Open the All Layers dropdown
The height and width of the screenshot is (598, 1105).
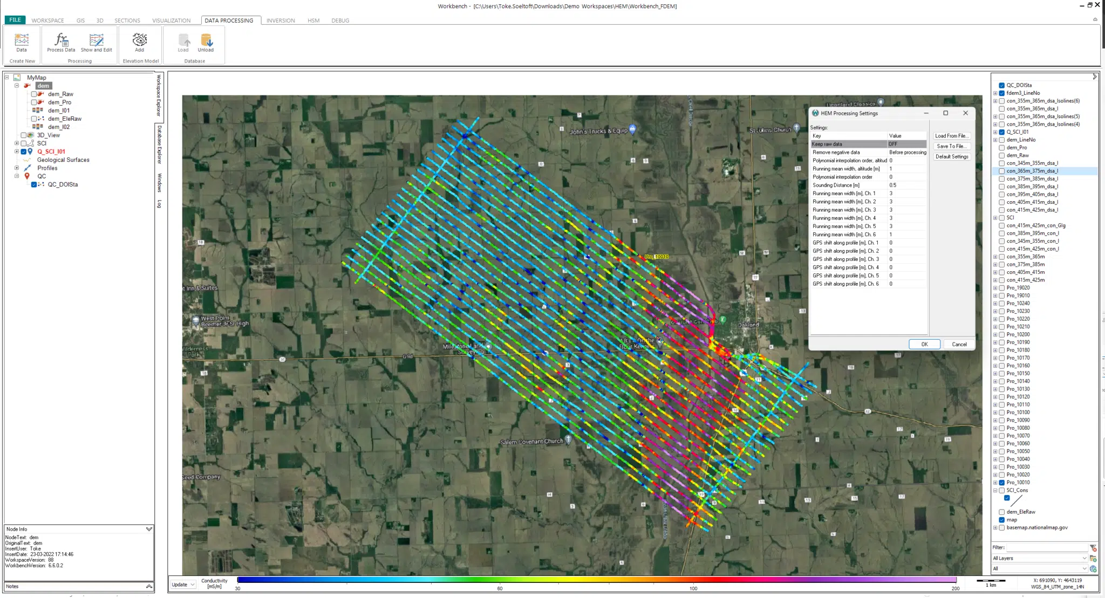pos(1039,559)
